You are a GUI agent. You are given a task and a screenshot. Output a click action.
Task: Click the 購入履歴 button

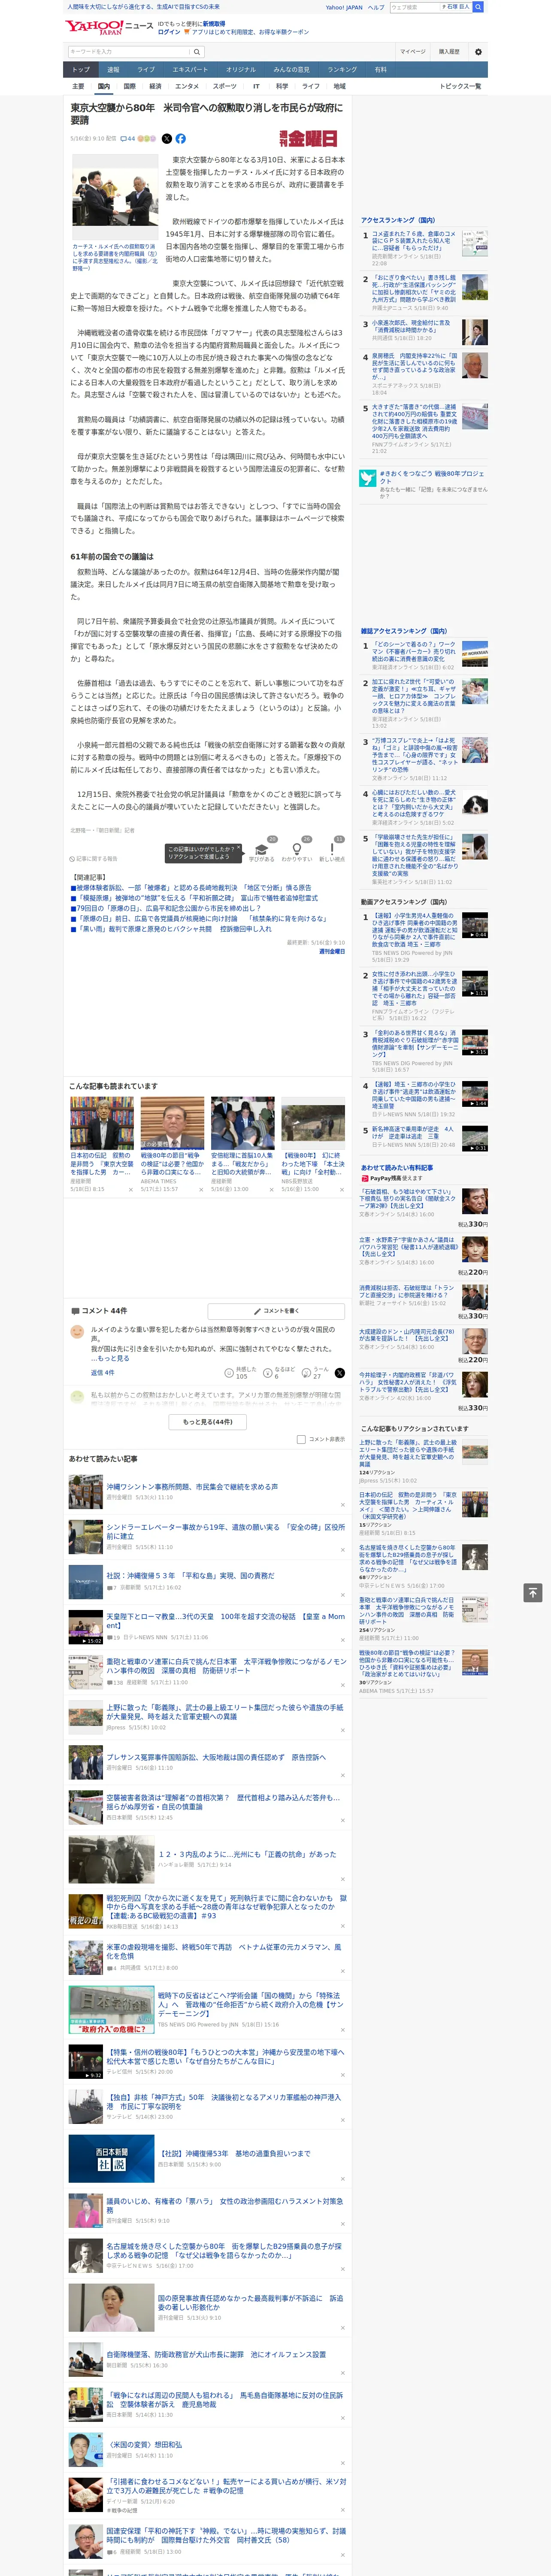click(449, 52)
